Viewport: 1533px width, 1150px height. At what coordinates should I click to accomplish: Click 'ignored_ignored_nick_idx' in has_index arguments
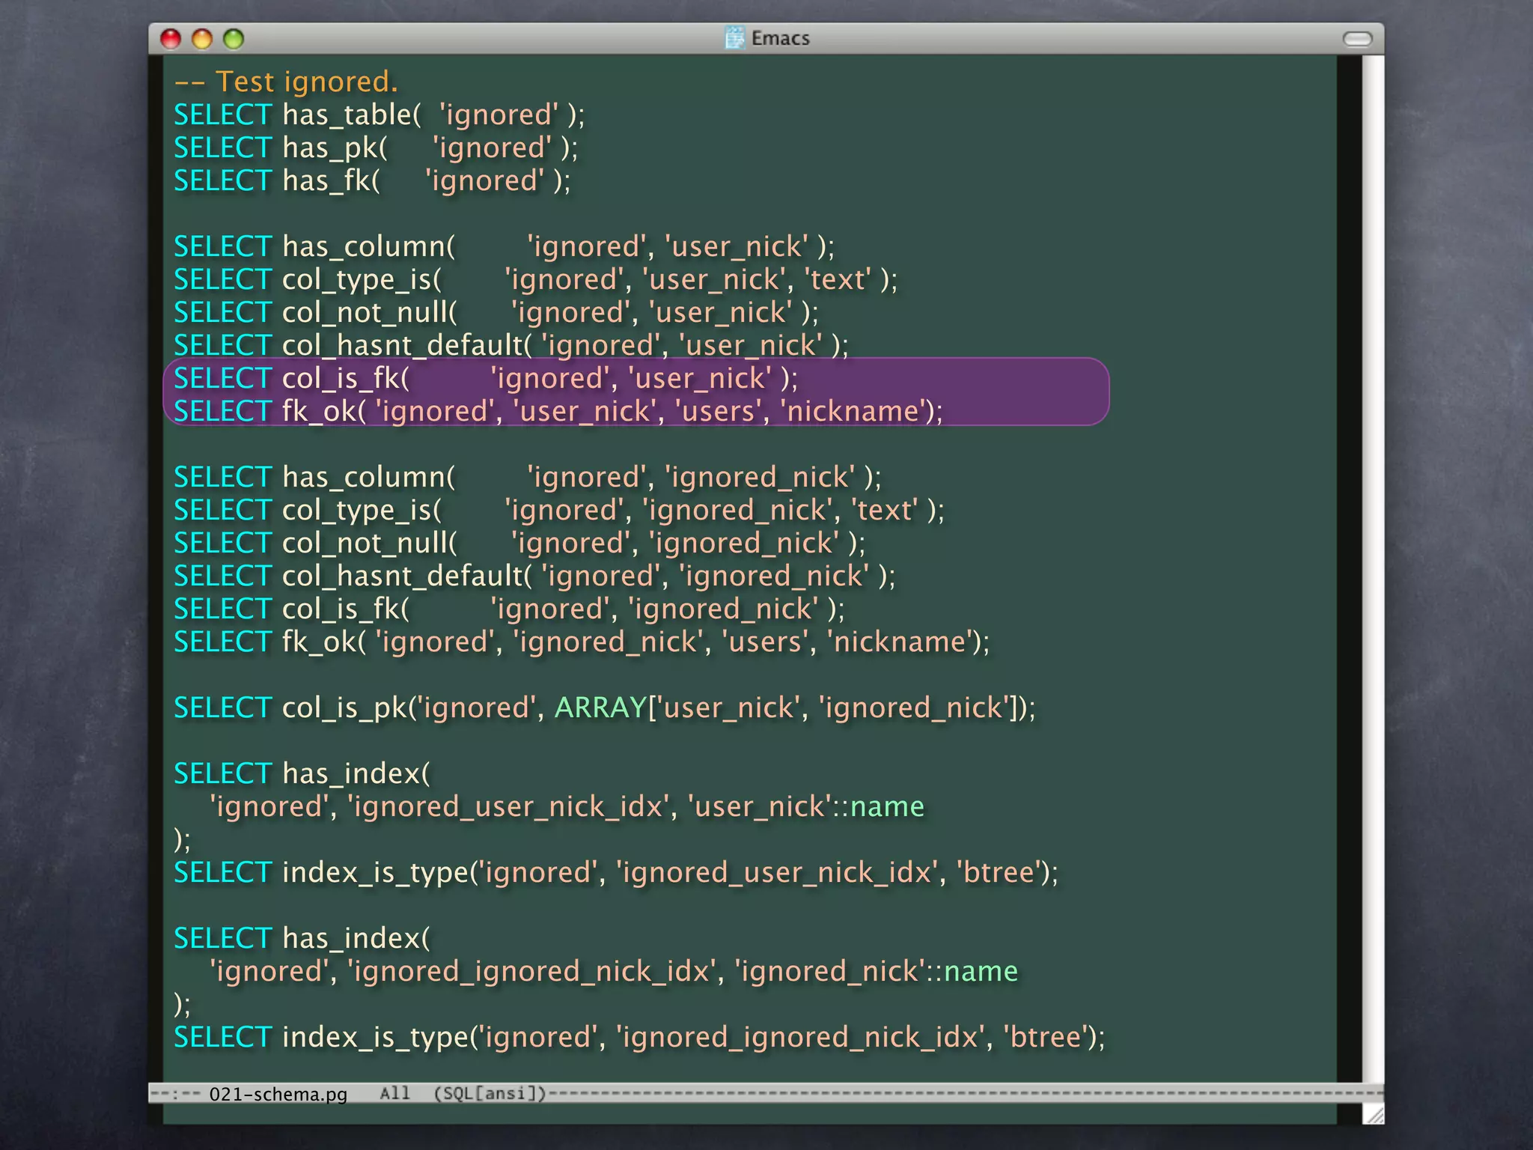531,971
